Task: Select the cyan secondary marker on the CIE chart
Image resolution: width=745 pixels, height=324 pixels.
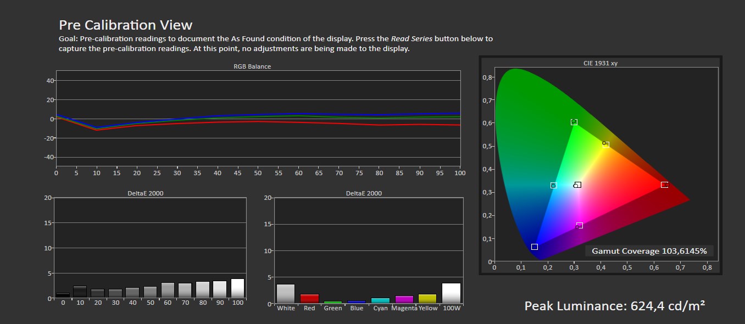Action: click(553, 186)
